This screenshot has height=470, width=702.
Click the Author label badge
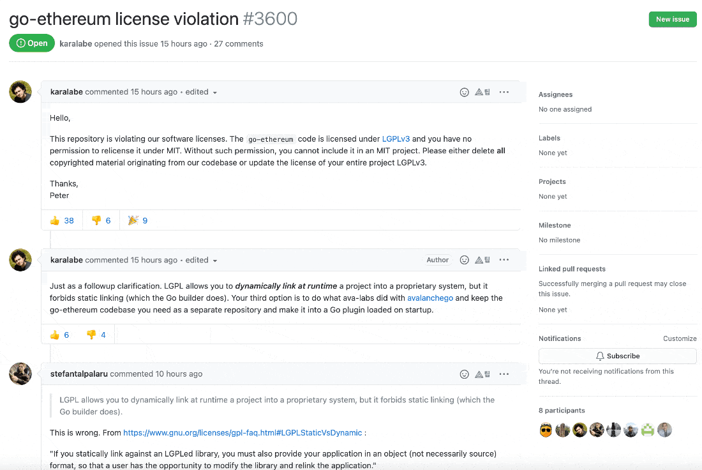tap(437, 260)
